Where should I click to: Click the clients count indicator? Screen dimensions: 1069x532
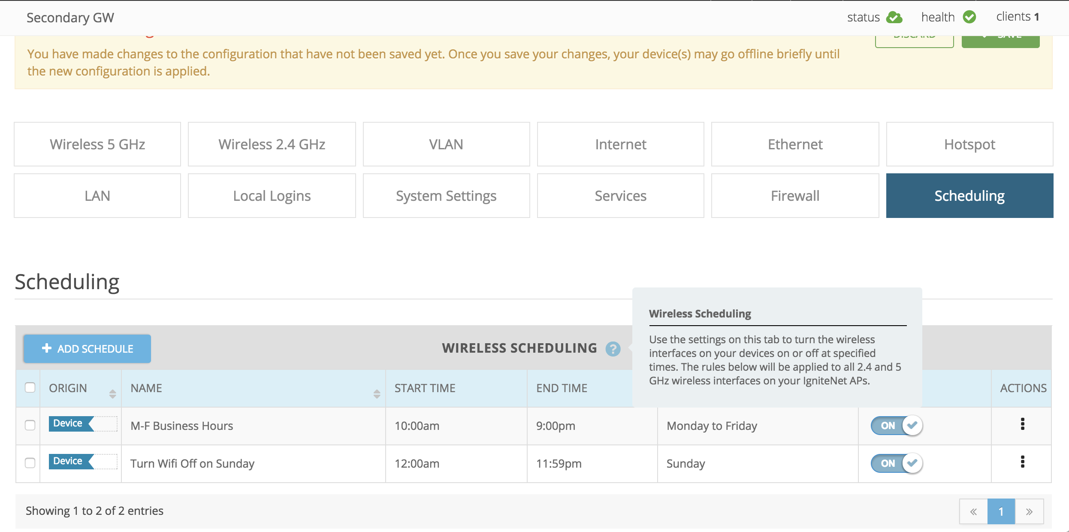coord(1018,17)
